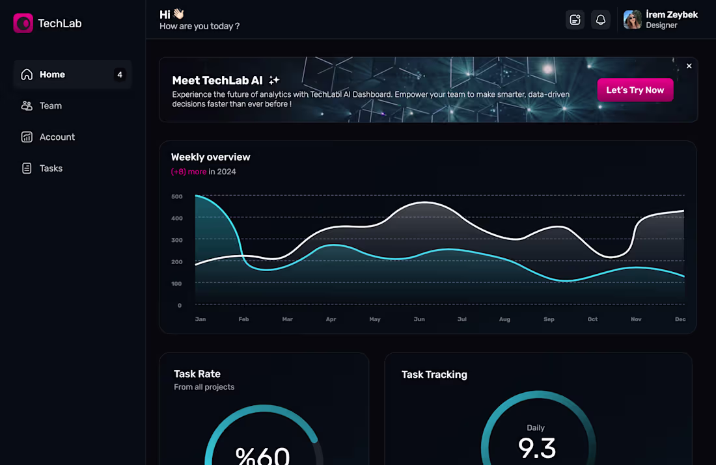716x465 pixels.
Task: Click the Let's Try Now button
Action: pos(635,90)
